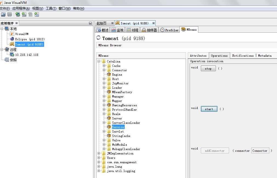This screenshot has width=277, height=178.
Task: Click the MBeanFactory bean icon
Action: point(109,92)
